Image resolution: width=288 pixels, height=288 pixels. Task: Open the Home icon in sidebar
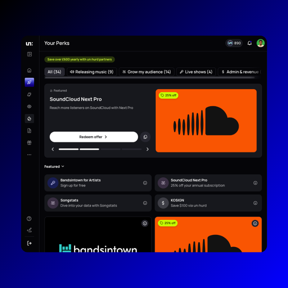[x=30, y=70]
